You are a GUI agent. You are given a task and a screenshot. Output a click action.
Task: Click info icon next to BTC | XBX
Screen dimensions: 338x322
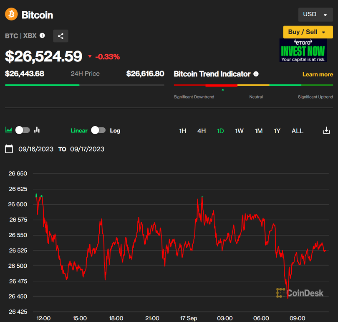42,36
